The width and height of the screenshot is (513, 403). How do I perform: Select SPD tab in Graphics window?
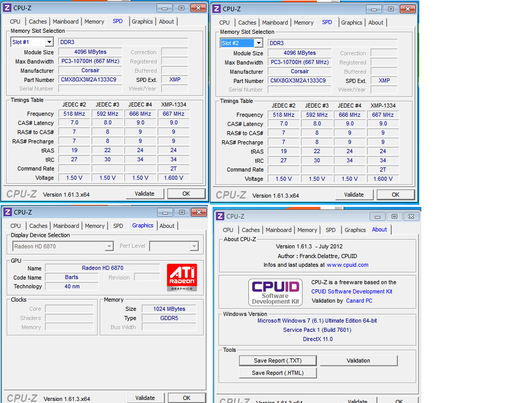[118, 226]
